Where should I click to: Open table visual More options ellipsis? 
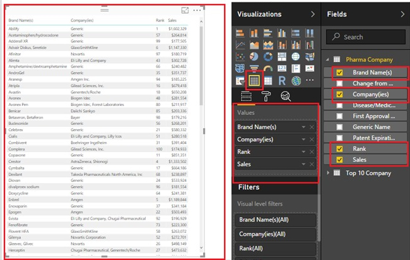click(x=197, y=10)
